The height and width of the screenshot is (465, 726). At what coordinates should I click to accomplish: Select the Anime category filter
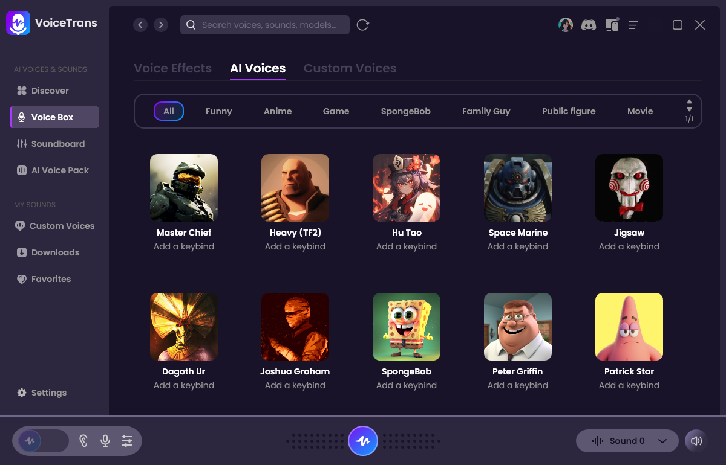tap(278, 111)
